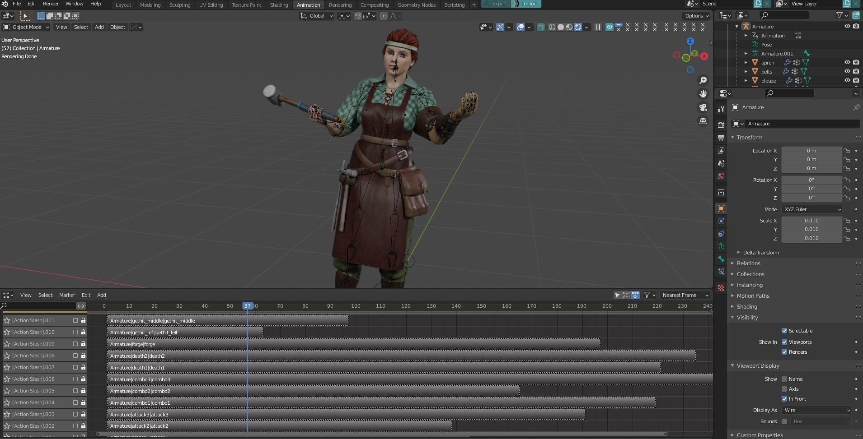Open the World properties tab
The image size is (863, 439).
722,176
